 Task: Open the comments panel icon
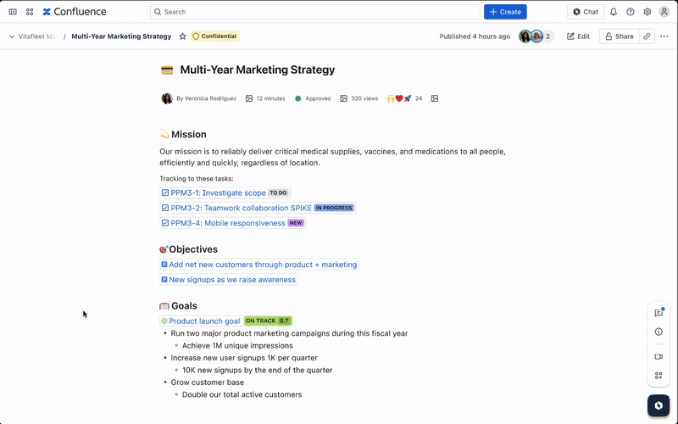click(x=659, y=313)
